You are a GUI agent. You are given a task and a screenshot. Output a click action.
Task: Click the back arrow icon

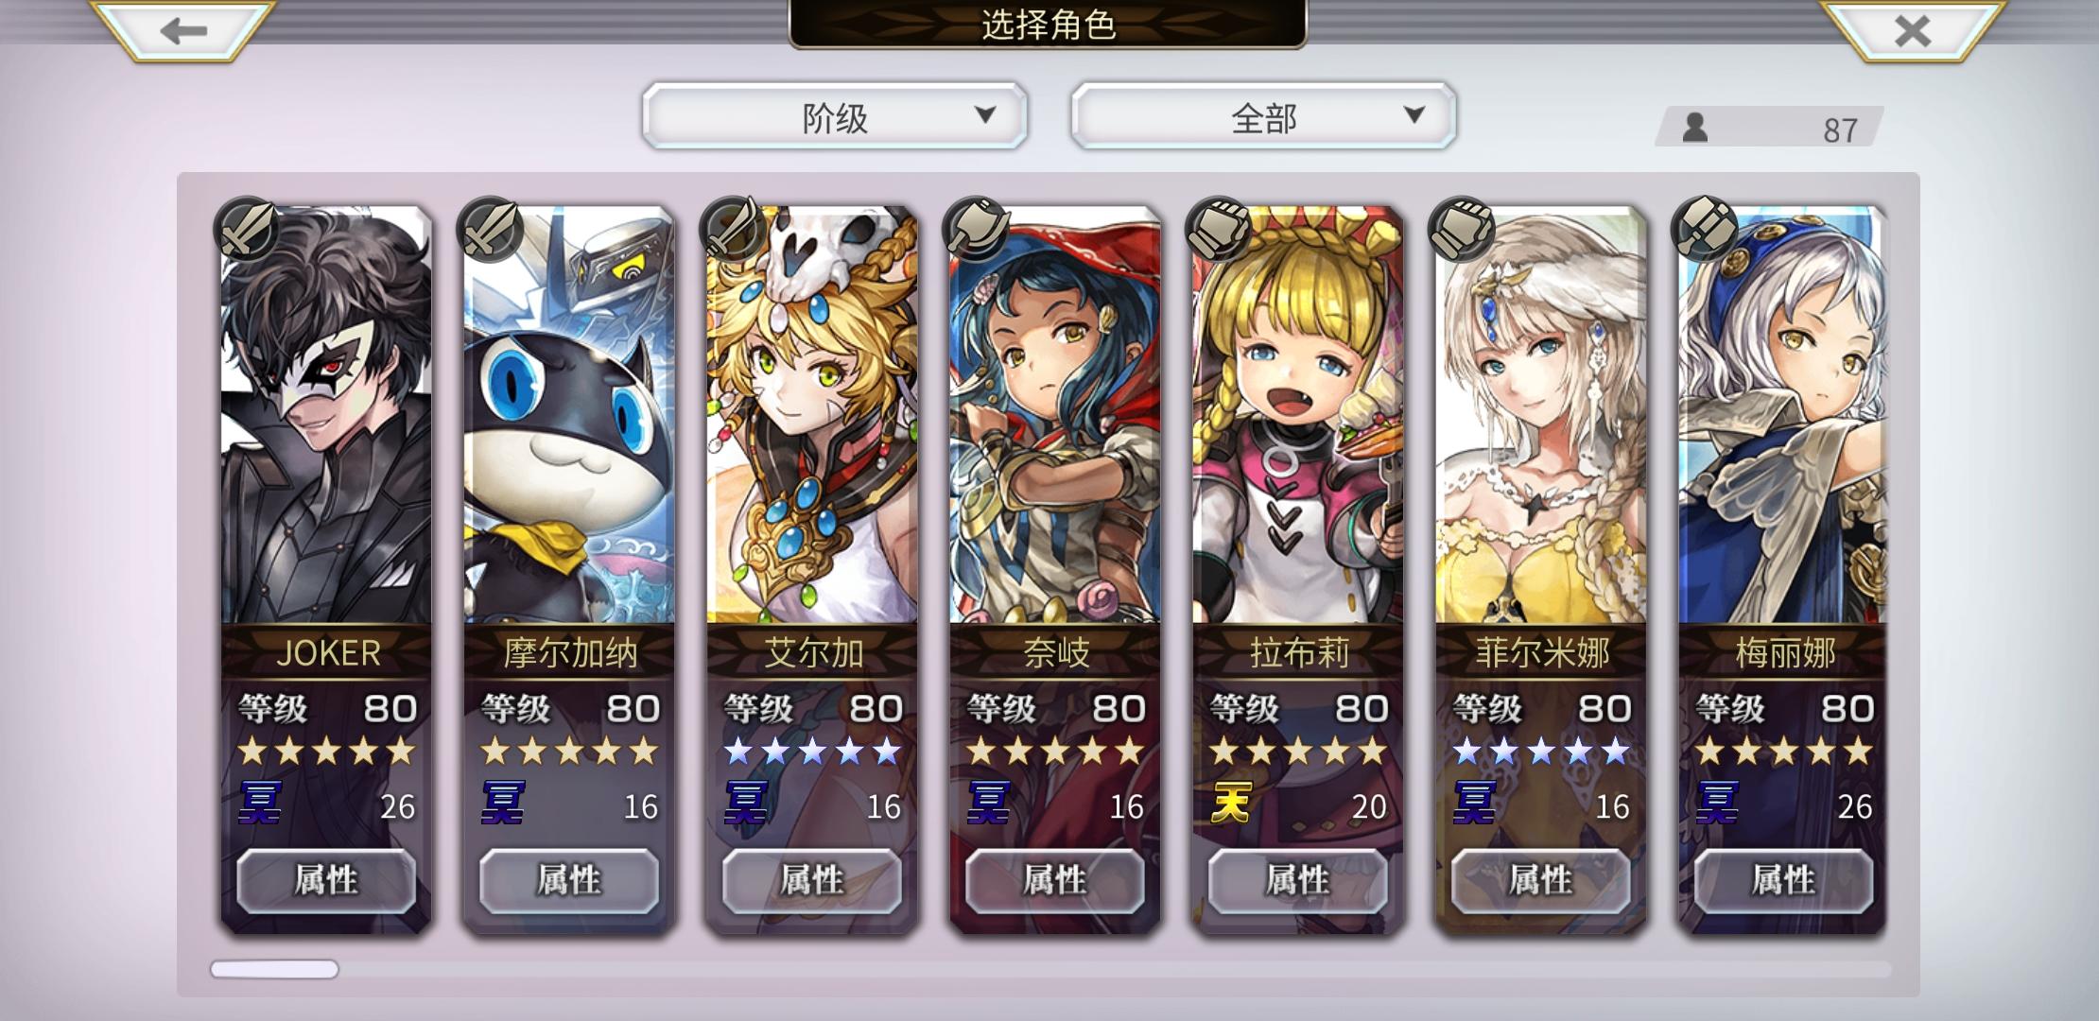[x=183, y=31]
